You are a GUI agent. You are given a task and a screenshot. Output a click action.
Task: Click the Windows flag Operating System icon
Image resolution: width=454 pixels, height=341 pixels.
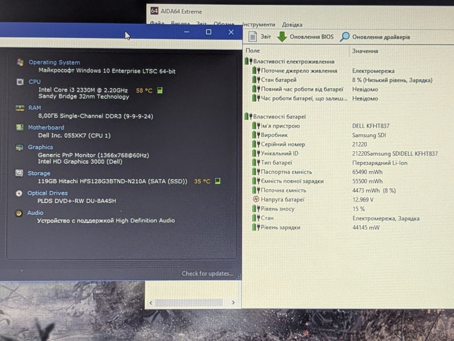[20, 62]
